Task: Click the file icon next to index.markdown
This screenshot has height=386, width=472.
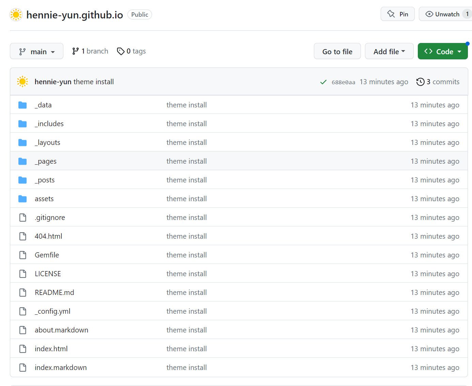Action: pyautogui.click(x=23, y=368)
